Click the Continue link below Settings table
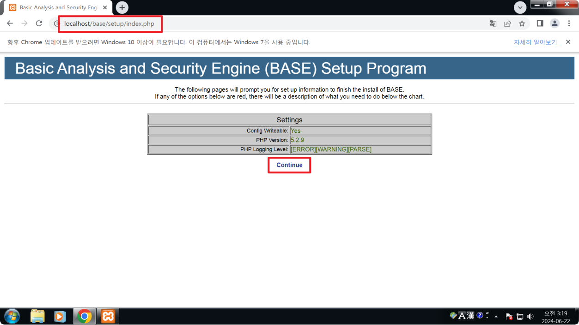Screen dimensions: 579x325 click(289, 165)
